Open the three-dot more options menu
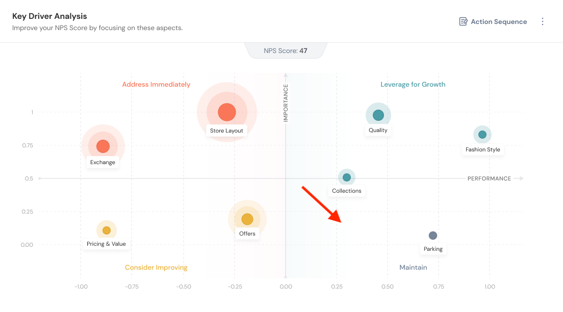 (543, 21)
